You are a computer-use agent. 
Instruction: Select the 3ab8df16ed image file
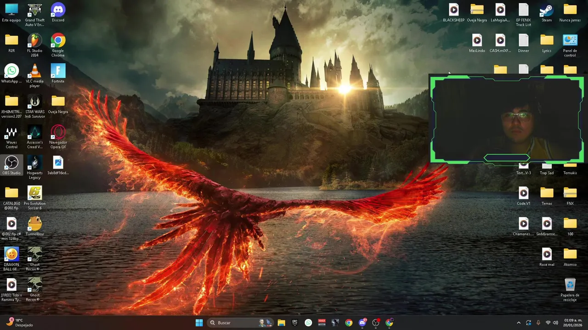tap(58, 166)
